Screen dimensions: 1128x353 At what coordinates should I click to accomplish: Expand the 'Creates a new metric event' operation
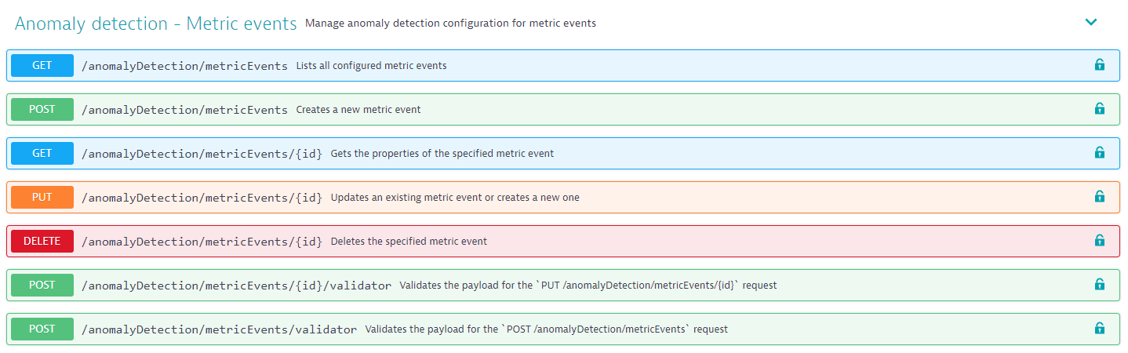(x=563, y=109)
